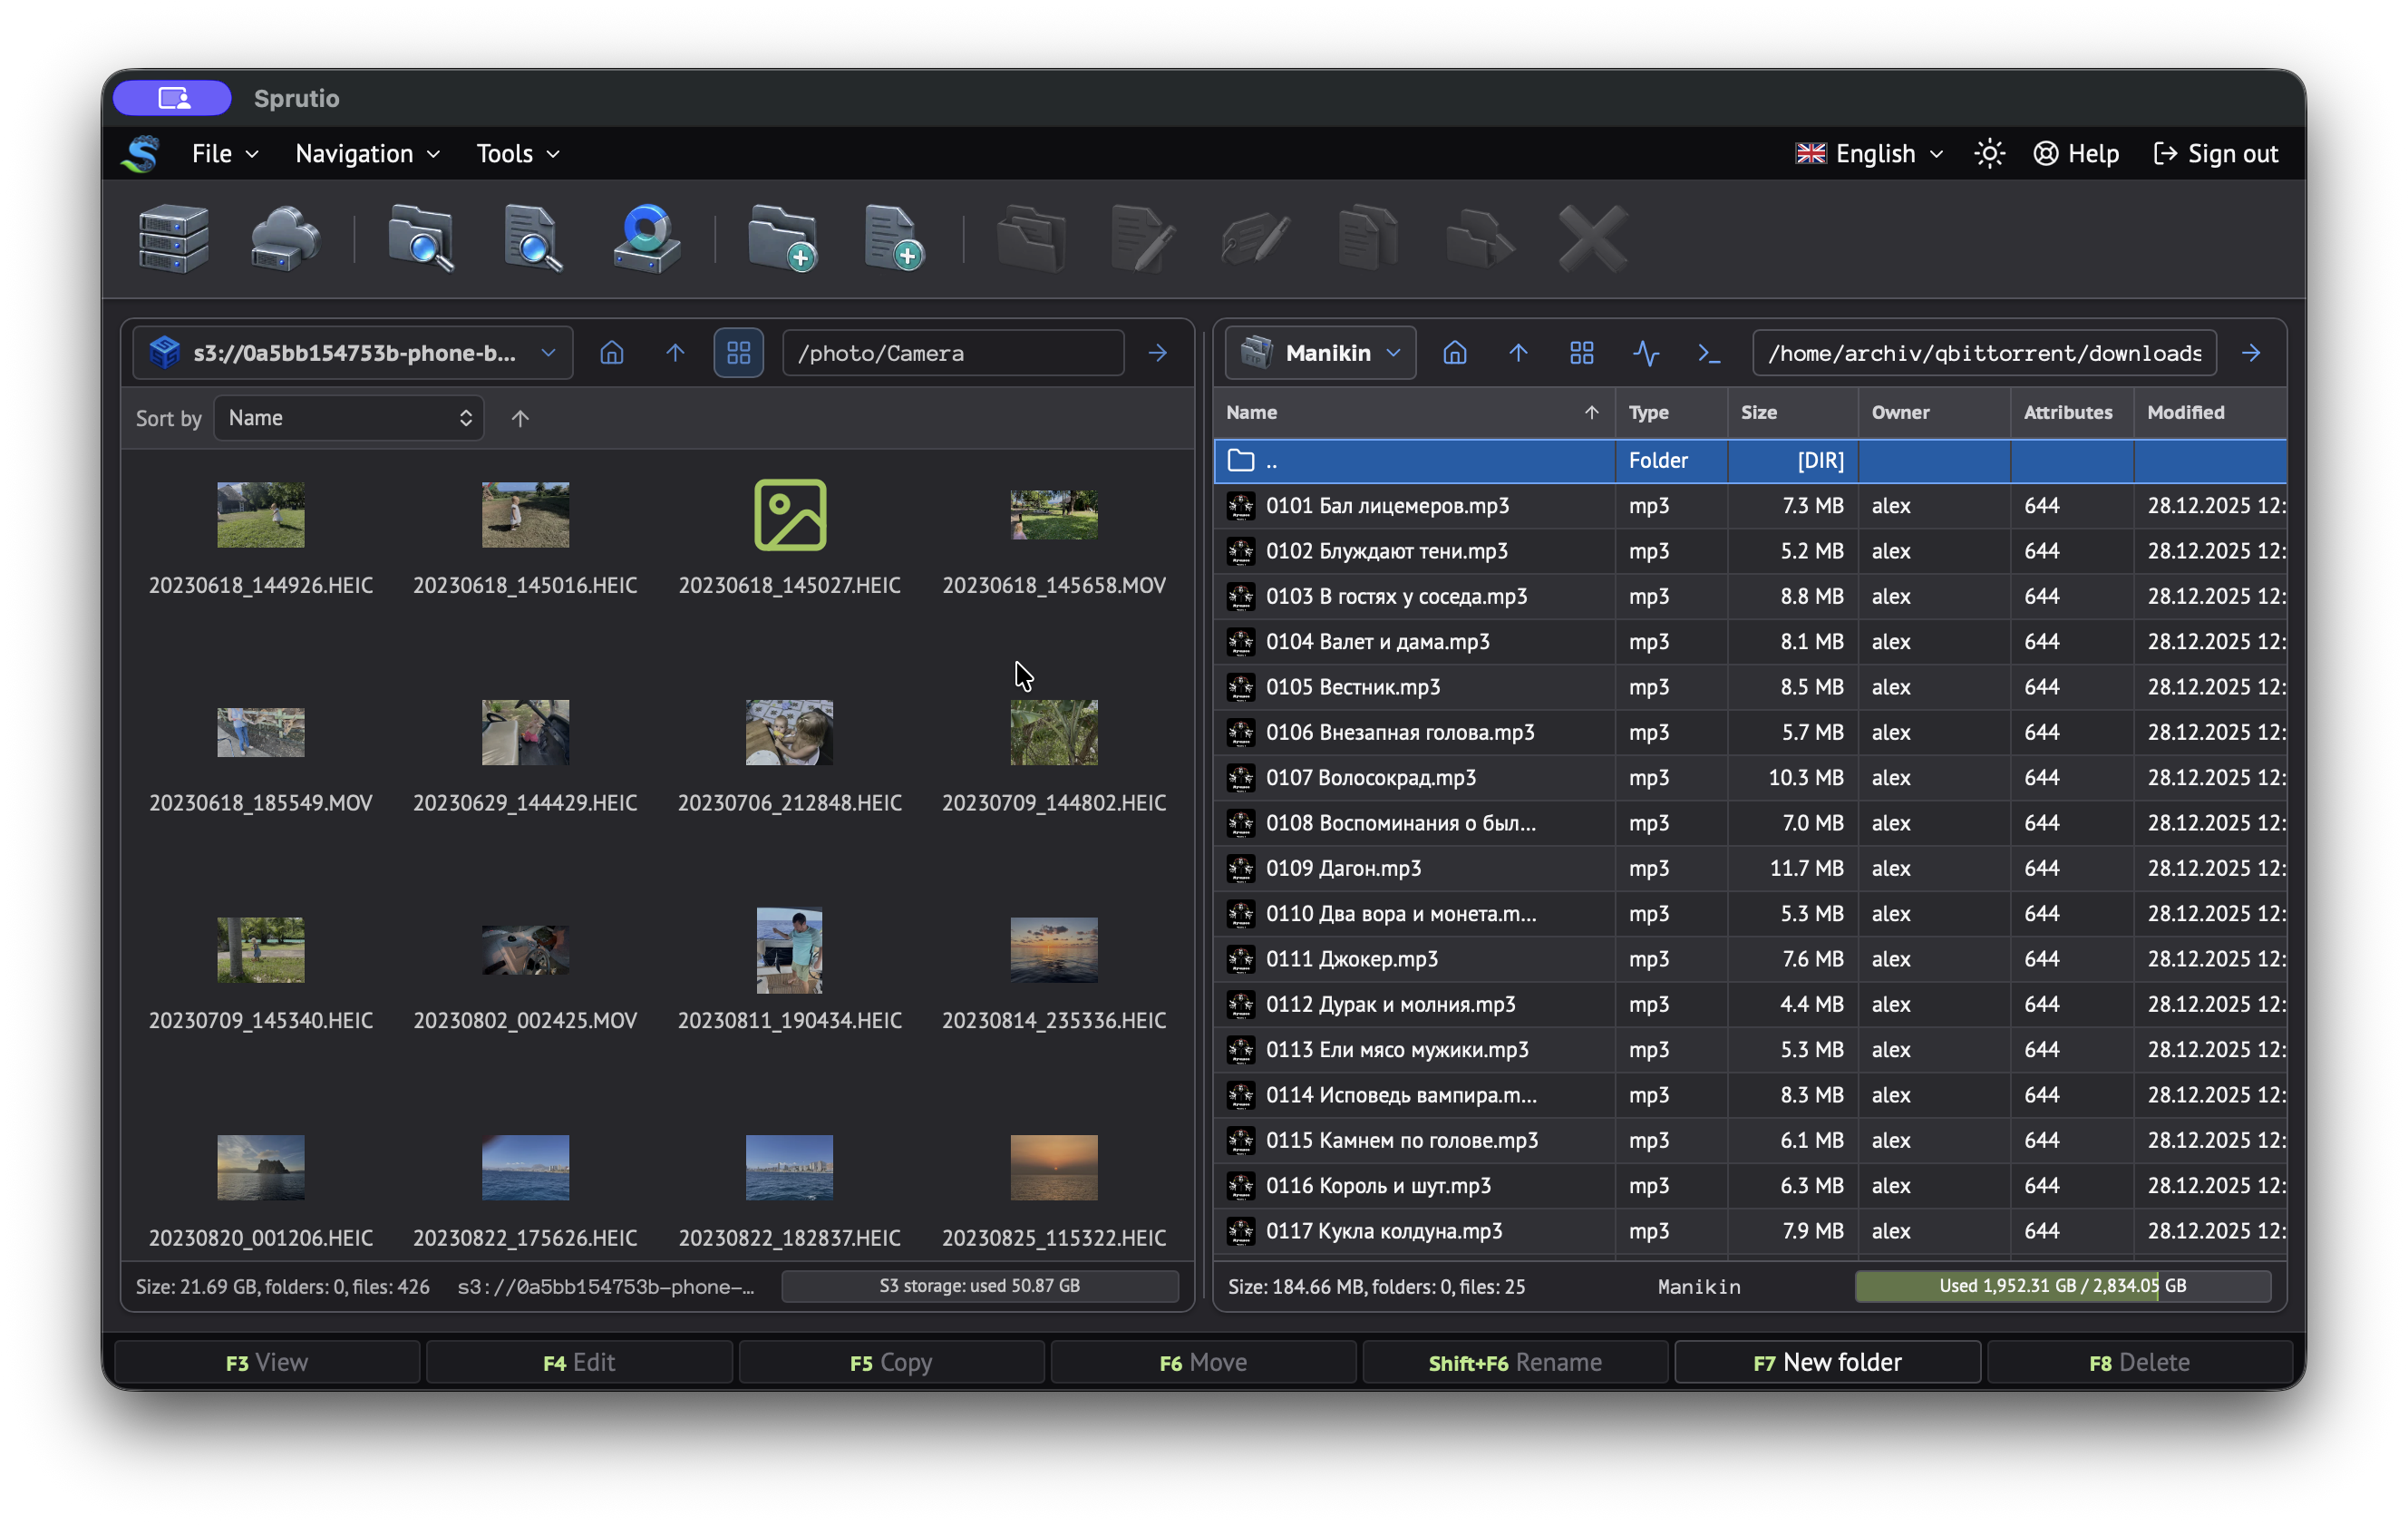Navigate with arrow next to downloads path

(x=2251, y=353)
